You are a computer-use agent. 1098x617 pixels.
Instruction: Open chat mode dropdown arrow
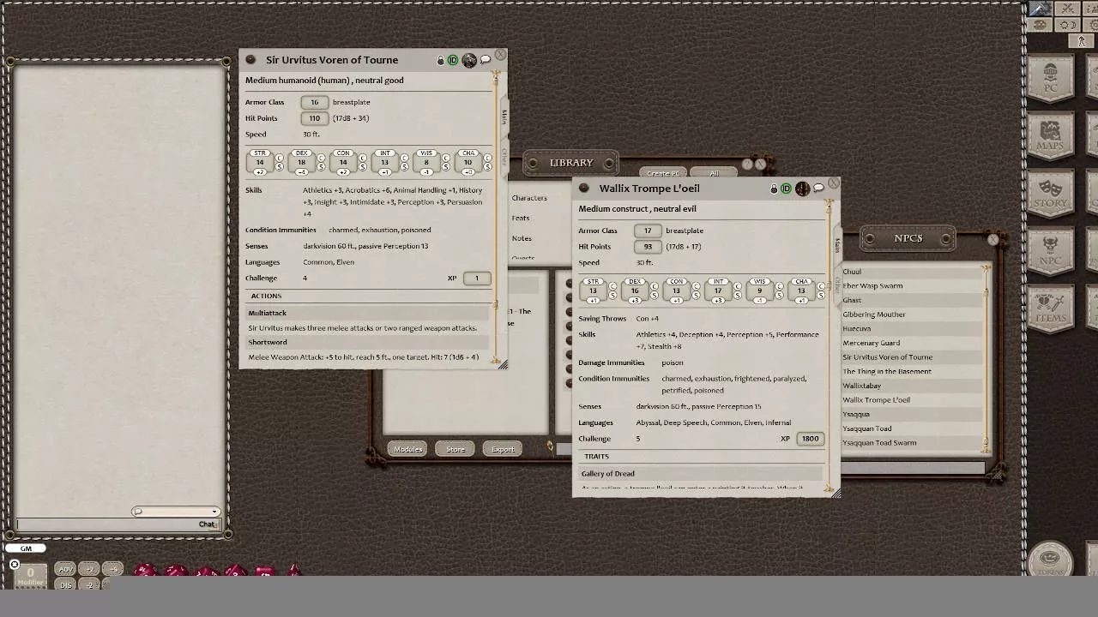click(214, 512)
